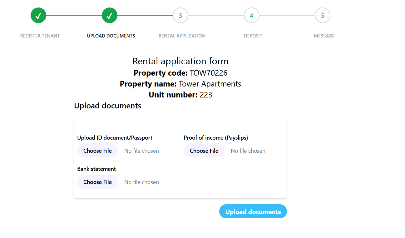Select the Upload Documents step label
The image size is (405, 238).
111,36
